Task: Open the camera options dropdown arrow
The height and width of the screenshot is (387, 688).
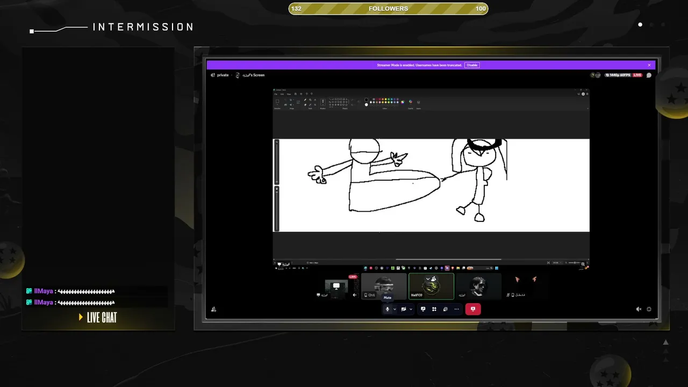Action: [411, 309]
